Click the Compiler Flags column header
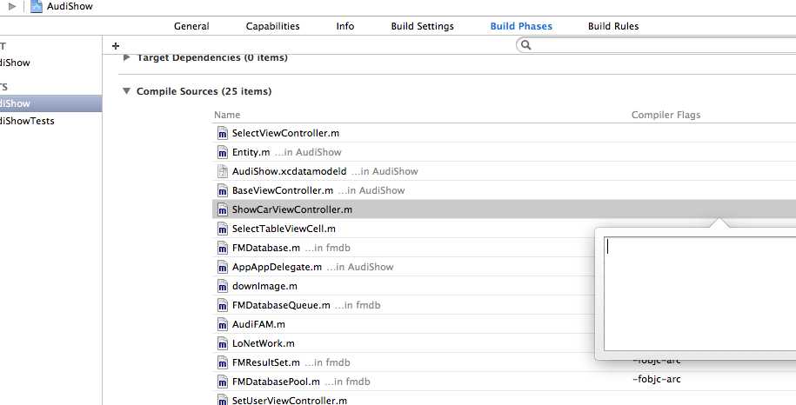The image size is (796, 405). coord(666,115)
